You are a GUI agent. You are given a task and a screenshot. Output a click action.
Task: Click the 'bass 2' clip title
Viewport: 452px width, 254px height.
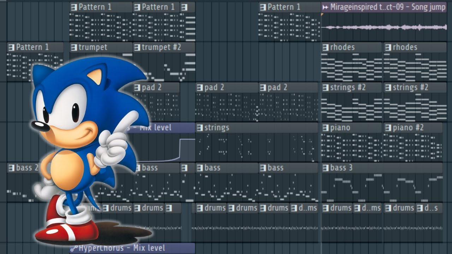(27, 168)
